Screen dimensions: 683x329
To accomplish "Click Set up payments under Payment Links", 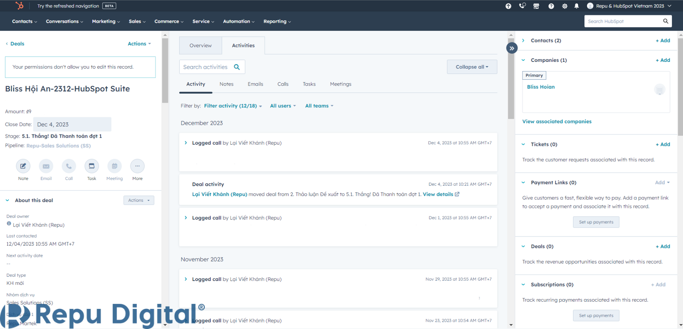I will pos(596,222).
